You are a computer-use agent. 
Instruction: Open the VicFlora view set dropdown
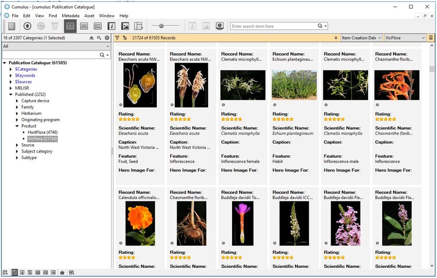[405, 38]
